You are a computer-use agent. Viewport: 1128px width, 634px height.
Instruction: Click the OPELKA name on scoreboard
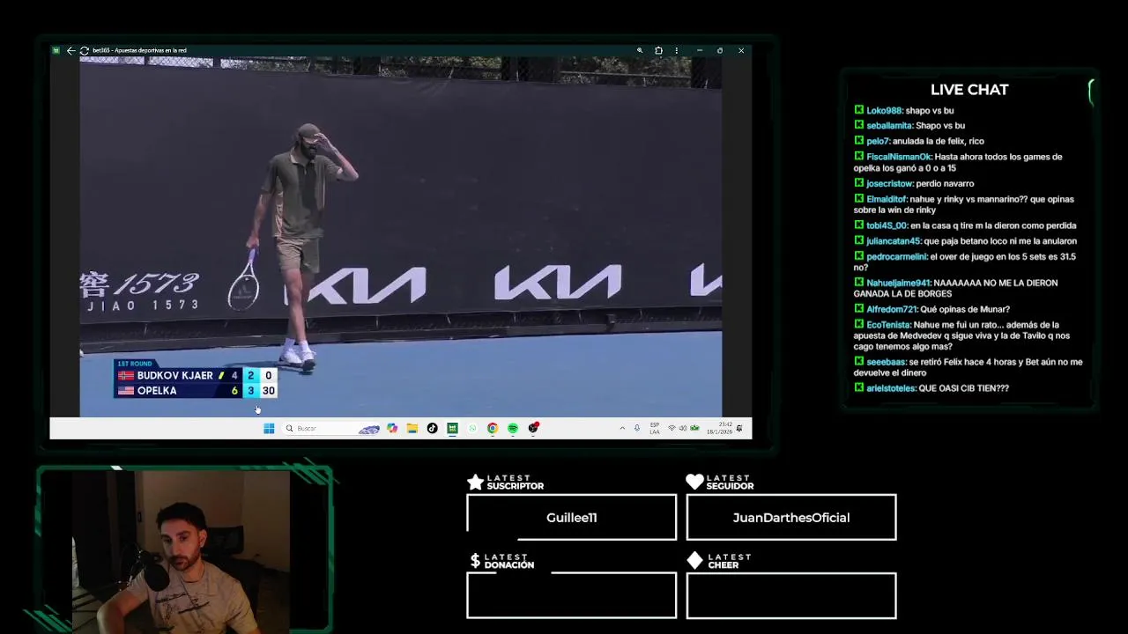157,391
